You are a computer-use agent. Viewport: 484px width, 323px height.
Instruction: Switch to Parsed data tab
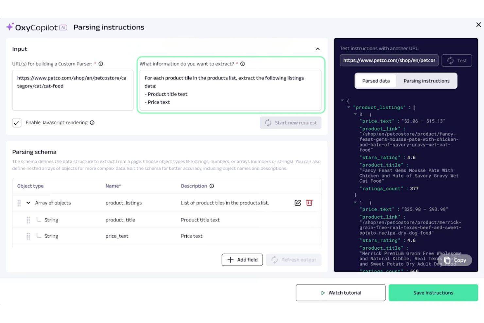pyautogui.click(x=376, y=81)
